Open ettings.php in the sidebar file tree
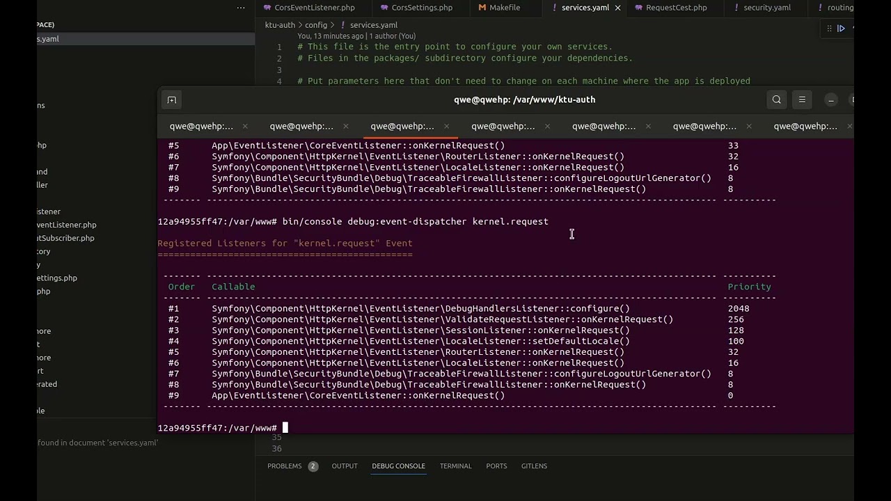The height and width of the screenshot is (501, 891). tap(57, 278)
